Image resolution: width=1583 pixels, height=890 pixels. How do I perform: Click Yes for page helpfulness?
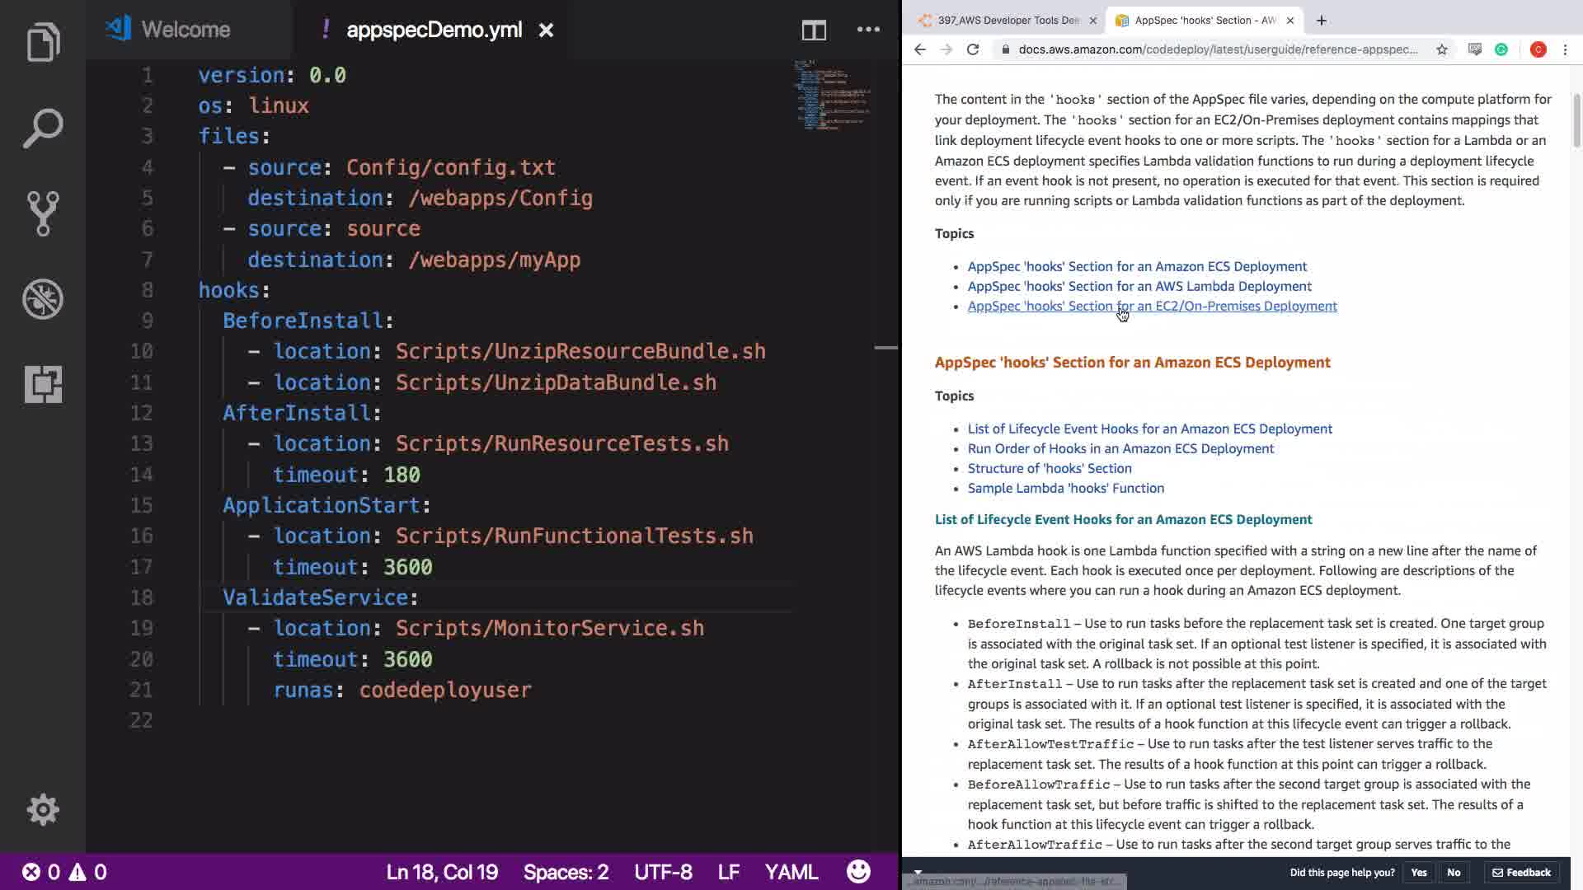[x=1418, y=872]
